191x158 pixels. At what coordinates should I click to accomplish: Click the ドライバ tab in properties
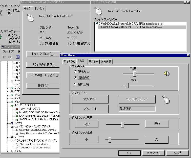39,8
